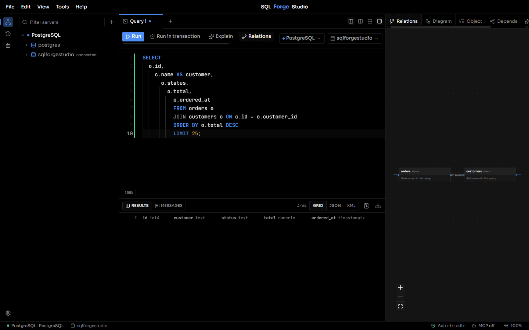The height and width of the screenshot is (330, 529).
Task: Copy results with clipboard icon
Action: point(366,206)
